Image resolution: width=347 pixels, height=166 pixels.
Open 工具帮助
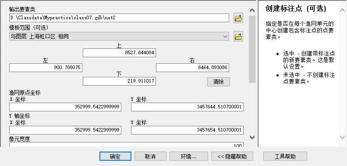click(x=285, y=156)
